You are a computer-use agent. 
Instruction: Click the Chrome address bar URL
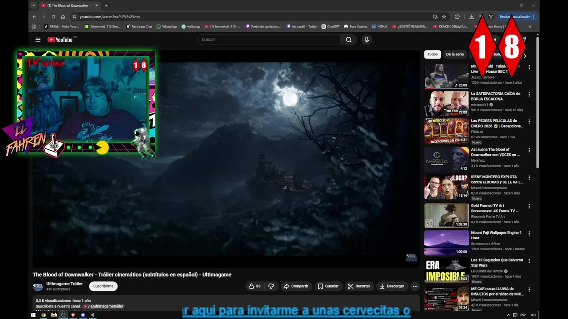(x=110, y=17)
